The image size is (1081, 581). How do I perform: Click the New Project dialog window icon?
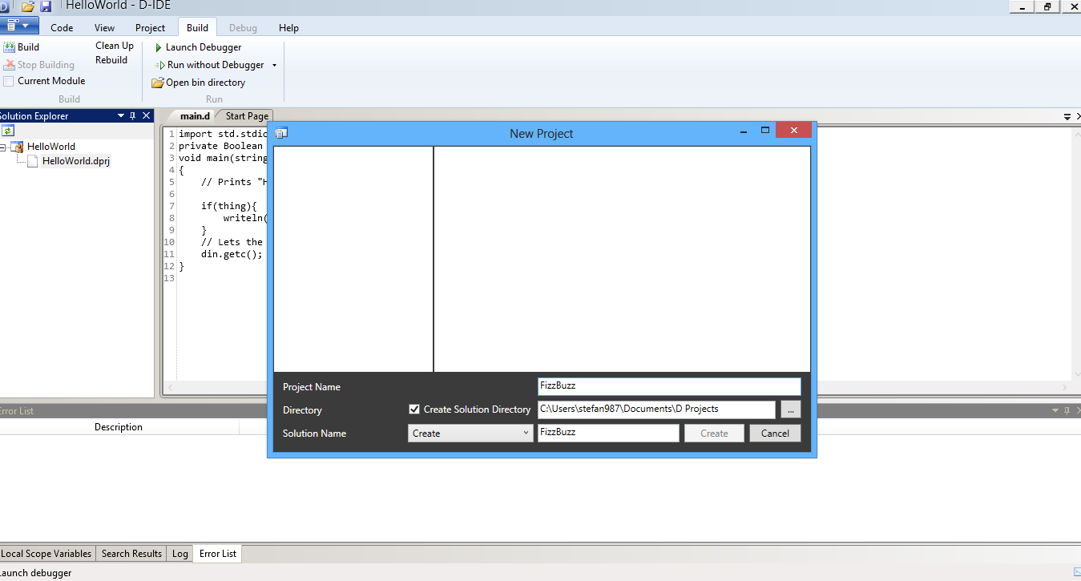click(281, 133)
